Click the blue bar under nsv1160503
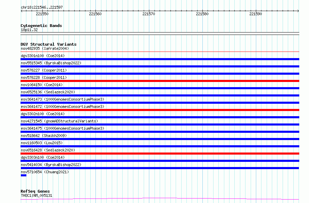This screenshot has height=203, width=309. tap(160, 146)
